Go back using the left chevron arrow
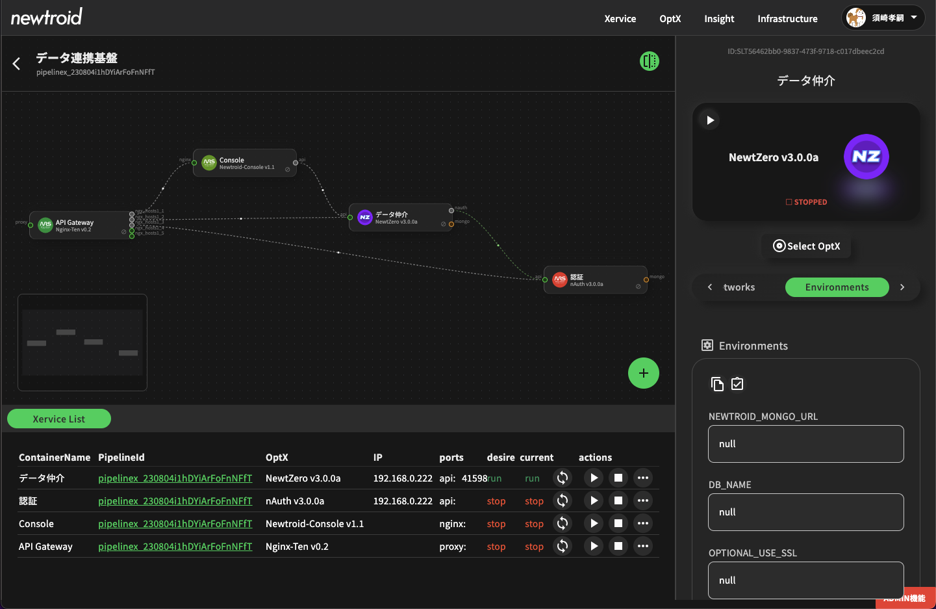The width and height of the screenshot is (936, 609). tap(16, 63)
